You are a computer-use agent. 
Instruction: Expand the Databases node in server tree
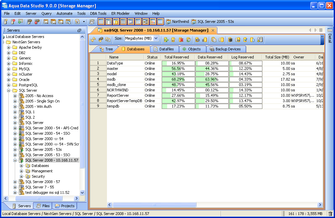pyautogui.click(x=22, y=166)
